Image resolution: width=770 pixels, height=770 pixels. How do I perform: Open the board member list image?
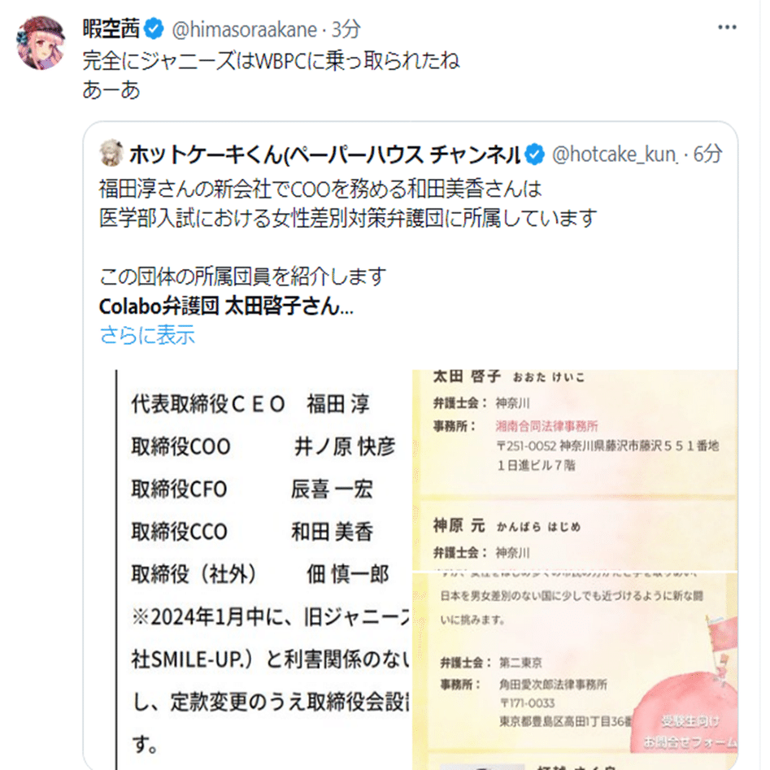(264, 570)
